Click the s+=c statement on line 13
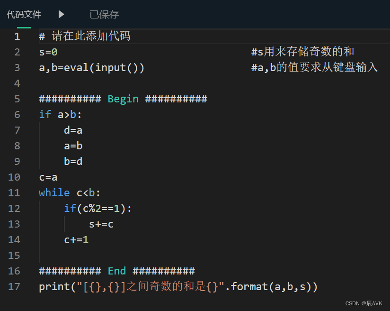390x311 pixels. (x=101, y=224)
